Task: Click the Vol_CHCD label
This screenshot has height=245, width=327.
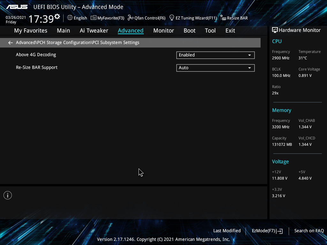Action: [307, 138]
